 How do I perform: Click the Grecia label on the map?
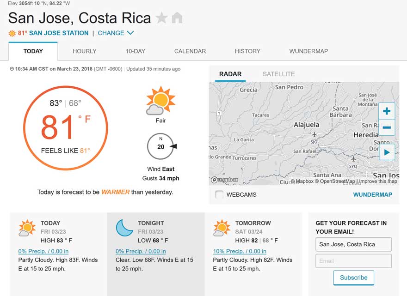248,90
